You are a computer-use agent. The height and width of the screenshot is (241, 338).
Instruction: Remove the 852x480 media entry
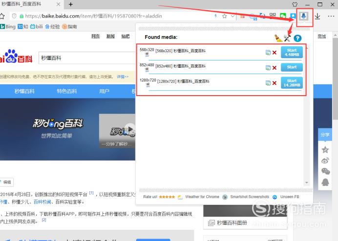coord(274,68)
